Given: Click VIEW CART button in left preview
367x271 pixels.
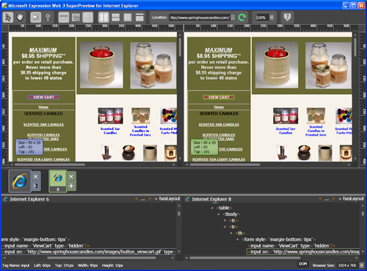Looking at the screenshot, I should coord(43,97).
